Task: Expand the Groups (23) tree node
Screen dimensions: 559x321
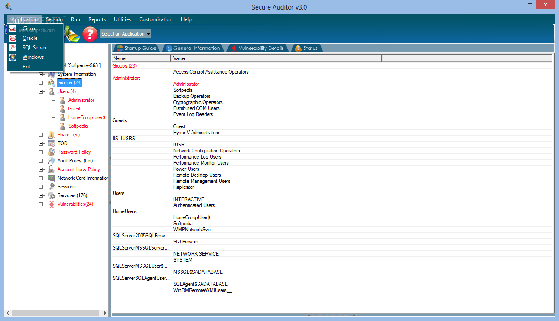Action: click(41, 83)
